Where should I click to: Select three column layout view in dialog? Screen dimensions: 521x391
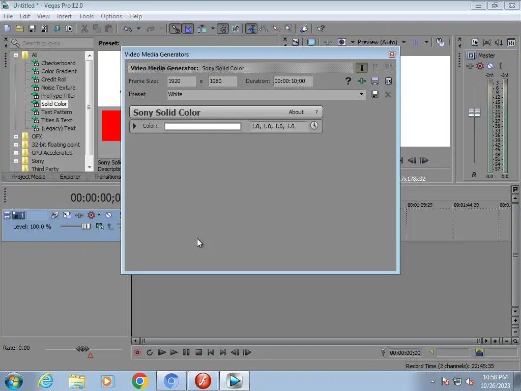(x=388, y=68)
